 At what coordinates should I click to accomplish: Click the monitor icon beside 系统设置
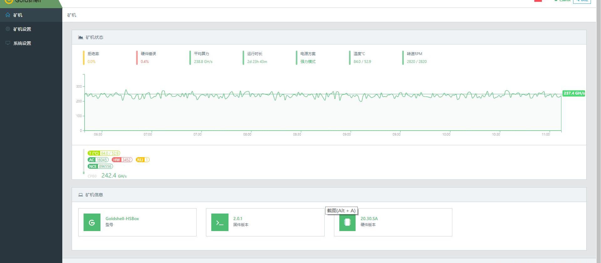pos(8,43)
